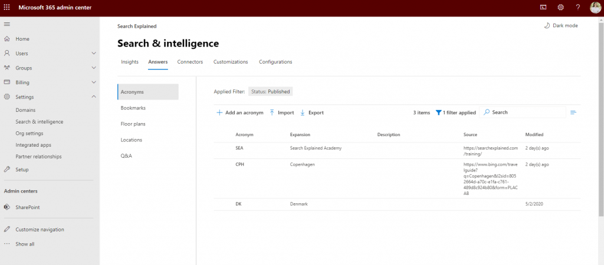The height and width of the screenshot is (265, 604).
Task: Click the Search Explained breadcrumb
Action: pos(137,26)
